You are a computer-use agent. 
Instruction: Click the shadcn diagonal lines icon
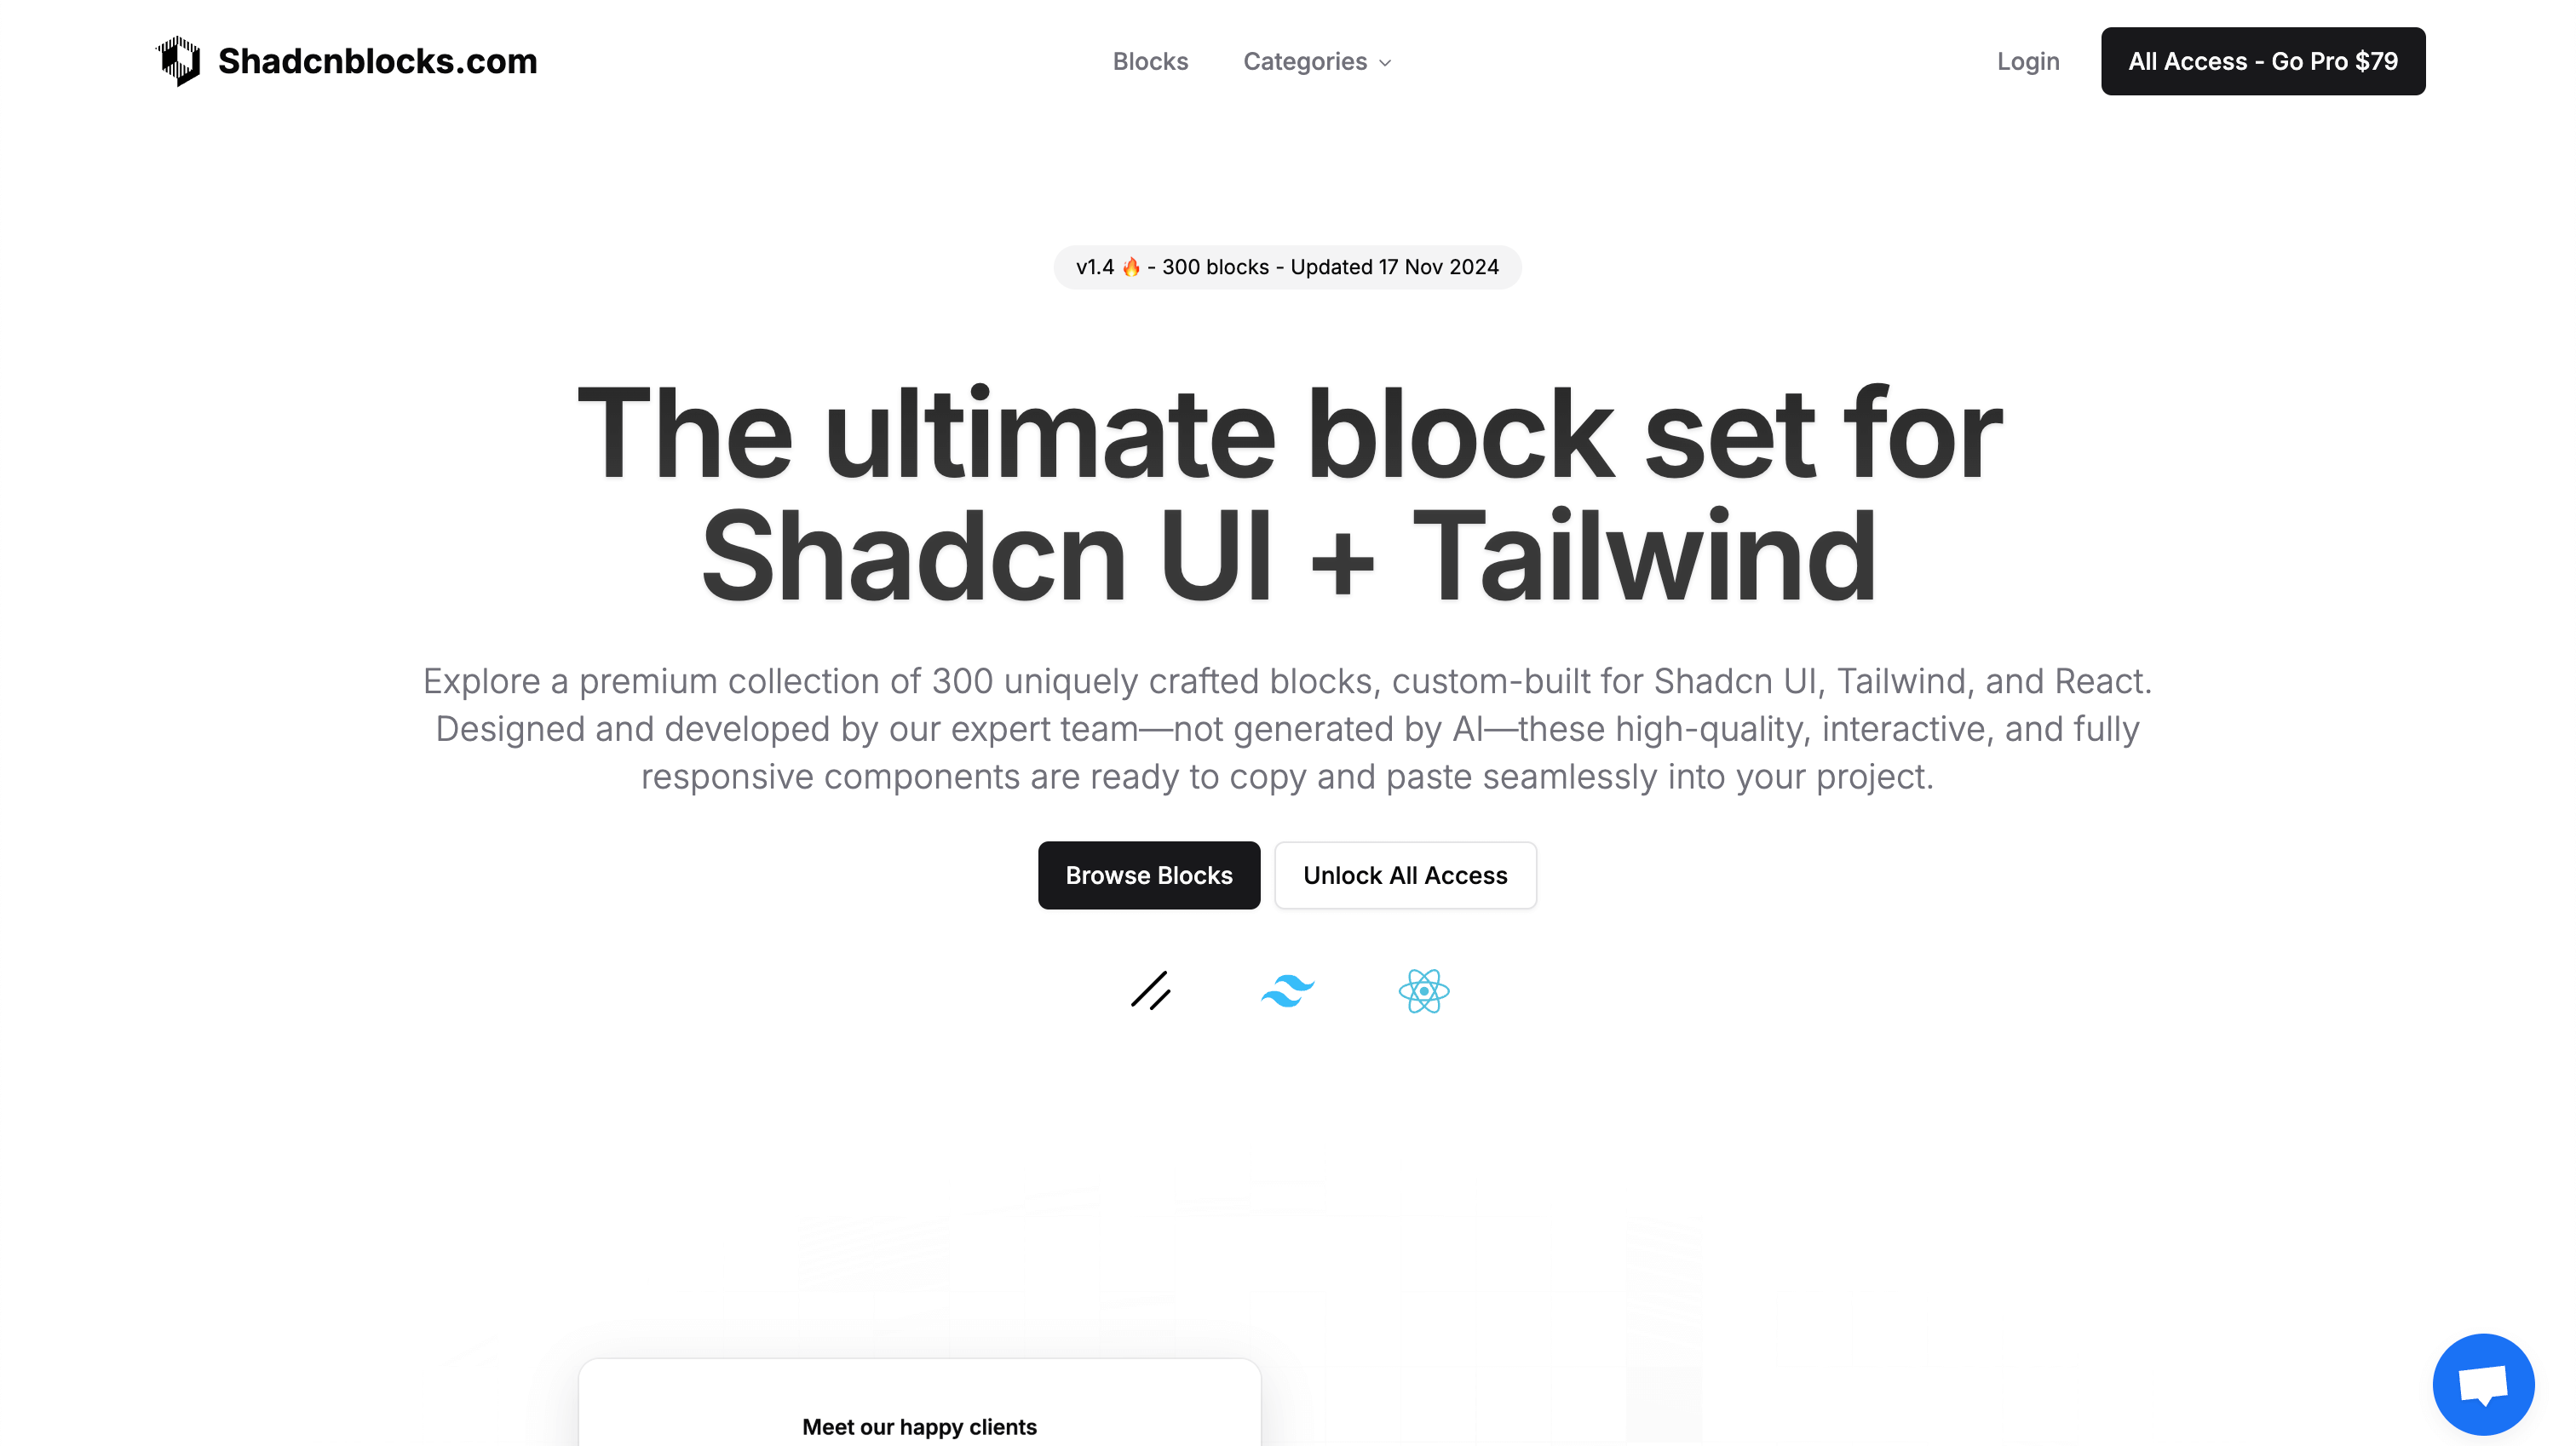[x=1152, y=990]
